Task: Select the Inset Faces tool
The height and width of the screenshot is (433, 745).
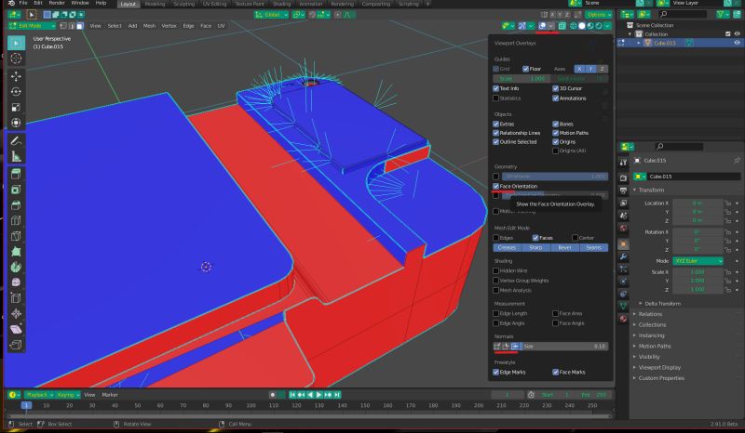Action: point(16,190)
